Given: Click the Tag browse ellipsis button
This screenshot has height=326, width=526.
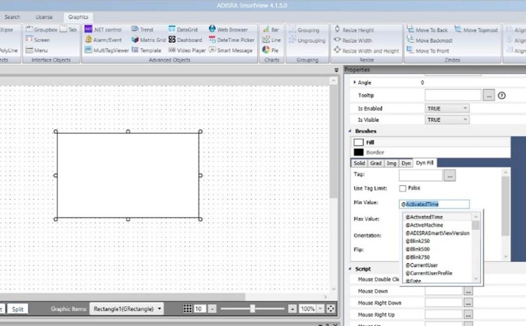Looking at the screenshot, I should point(449,176).
